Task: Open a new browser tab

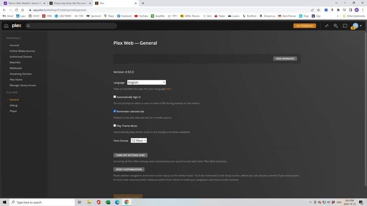Action: [143, 3]
